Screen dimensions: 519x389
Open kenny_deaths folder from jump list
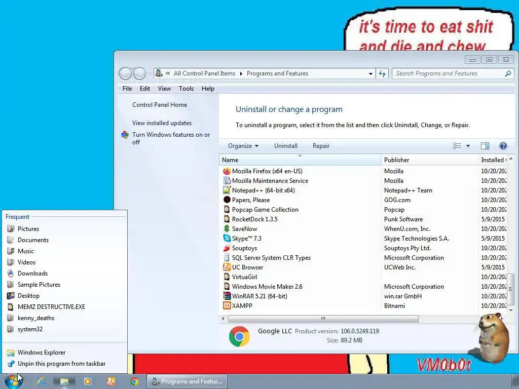pos(64,318)
